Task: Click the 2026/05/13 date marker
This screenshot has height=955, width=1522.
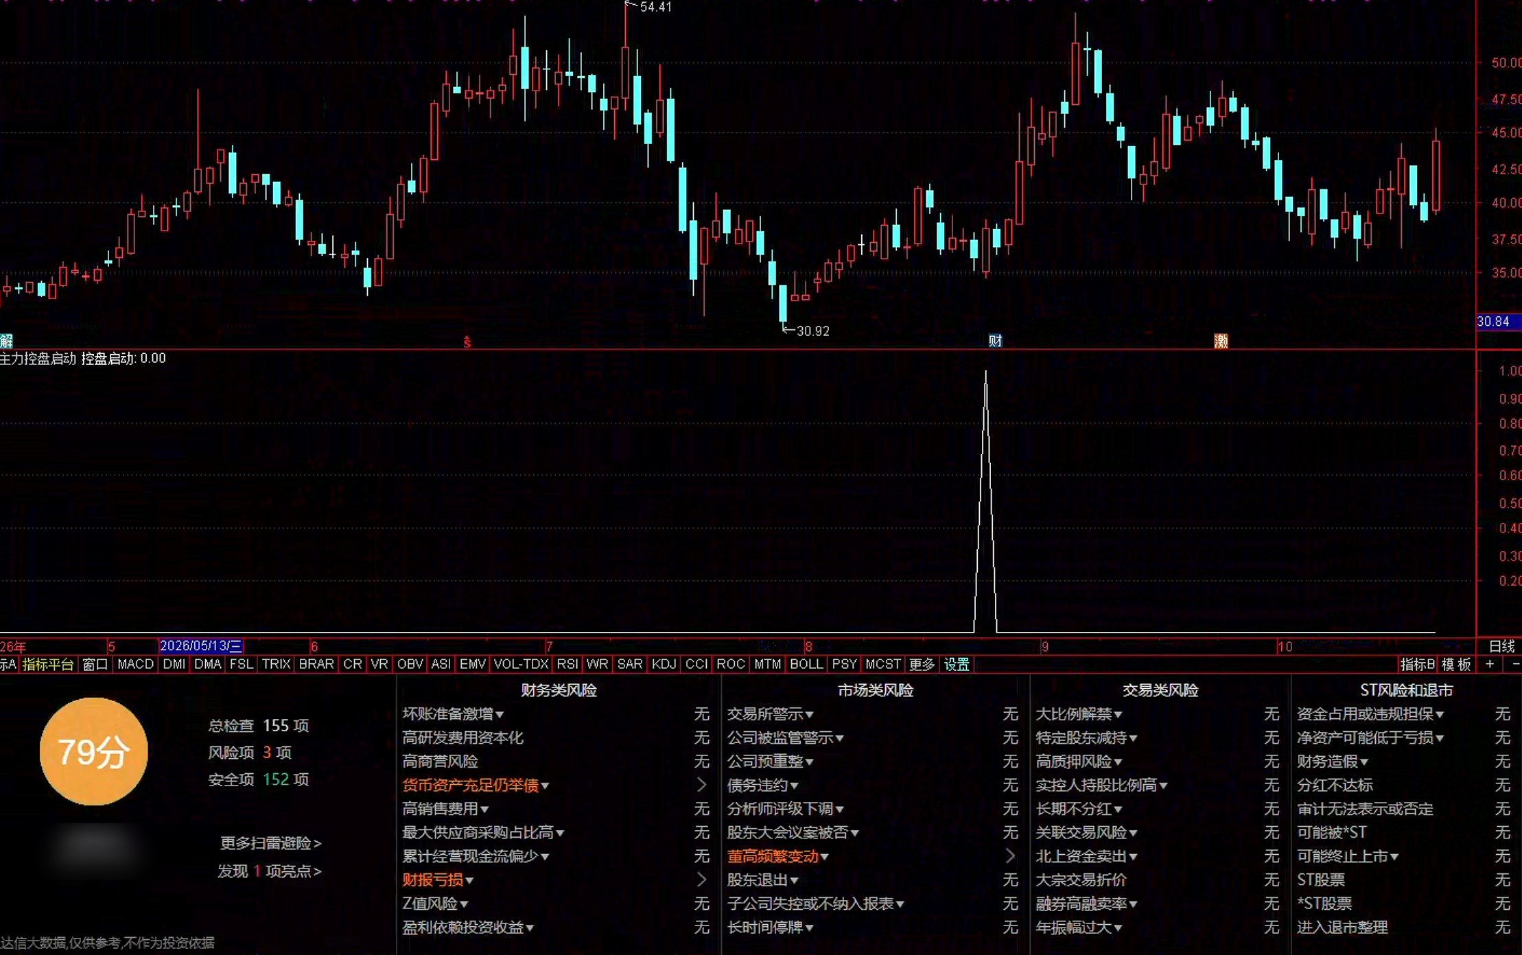Action: (200, 646)
